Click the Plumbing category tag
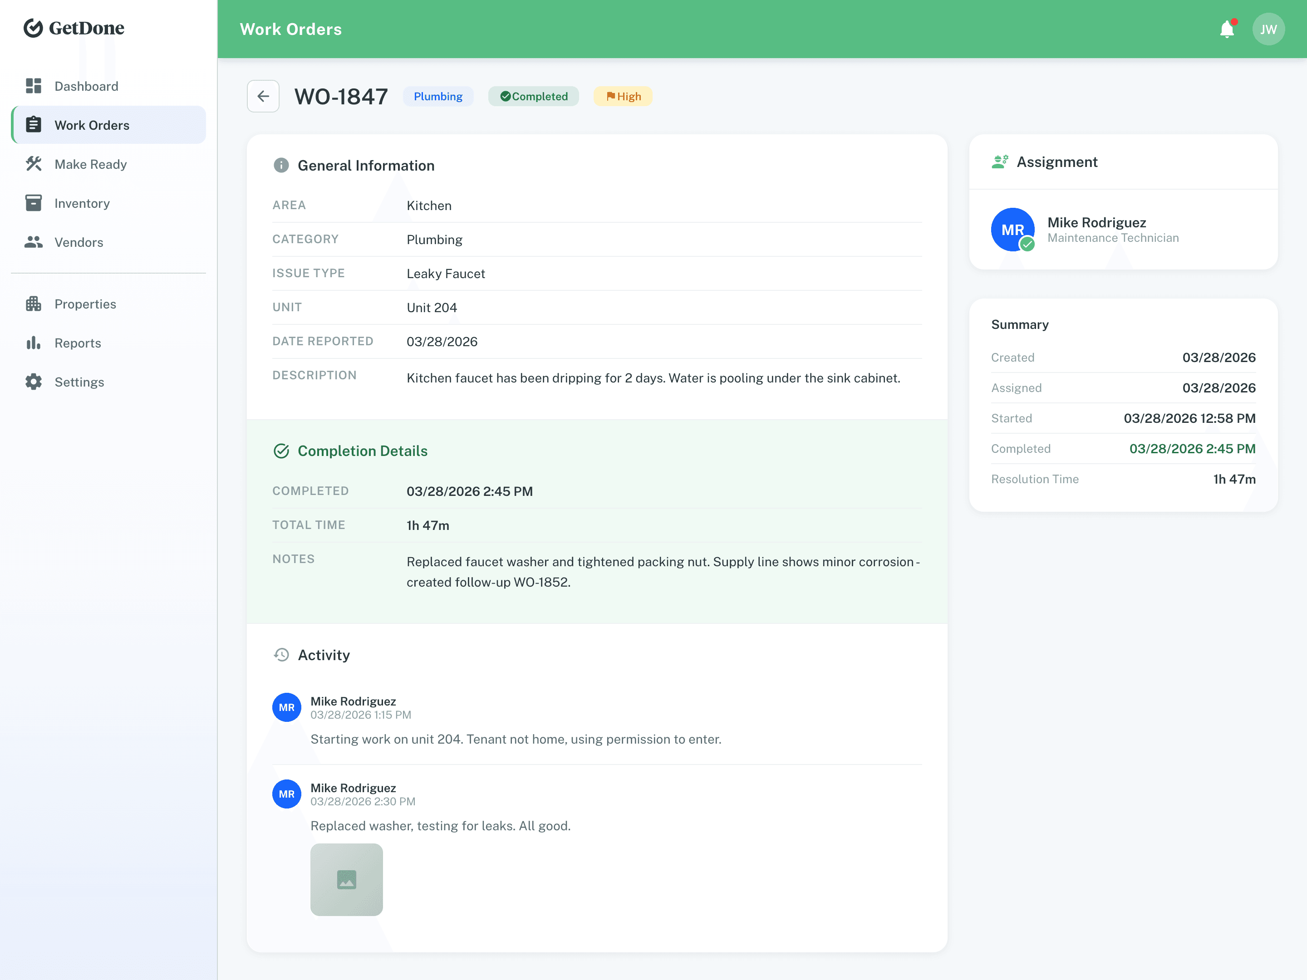This screenshot has width=1307, height=980. 438,96
